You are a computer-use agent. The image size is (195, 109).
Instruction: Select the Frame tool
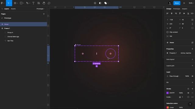pyautogui.click(x=15, y=3)
